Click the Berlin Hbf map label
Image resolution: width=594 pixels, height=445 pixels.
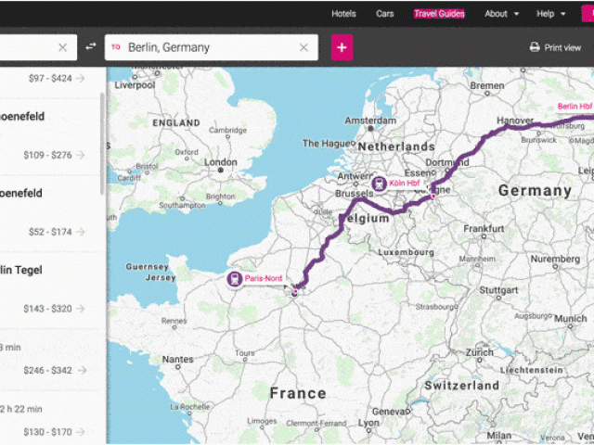pyautogui.click(x=574, y=107)
